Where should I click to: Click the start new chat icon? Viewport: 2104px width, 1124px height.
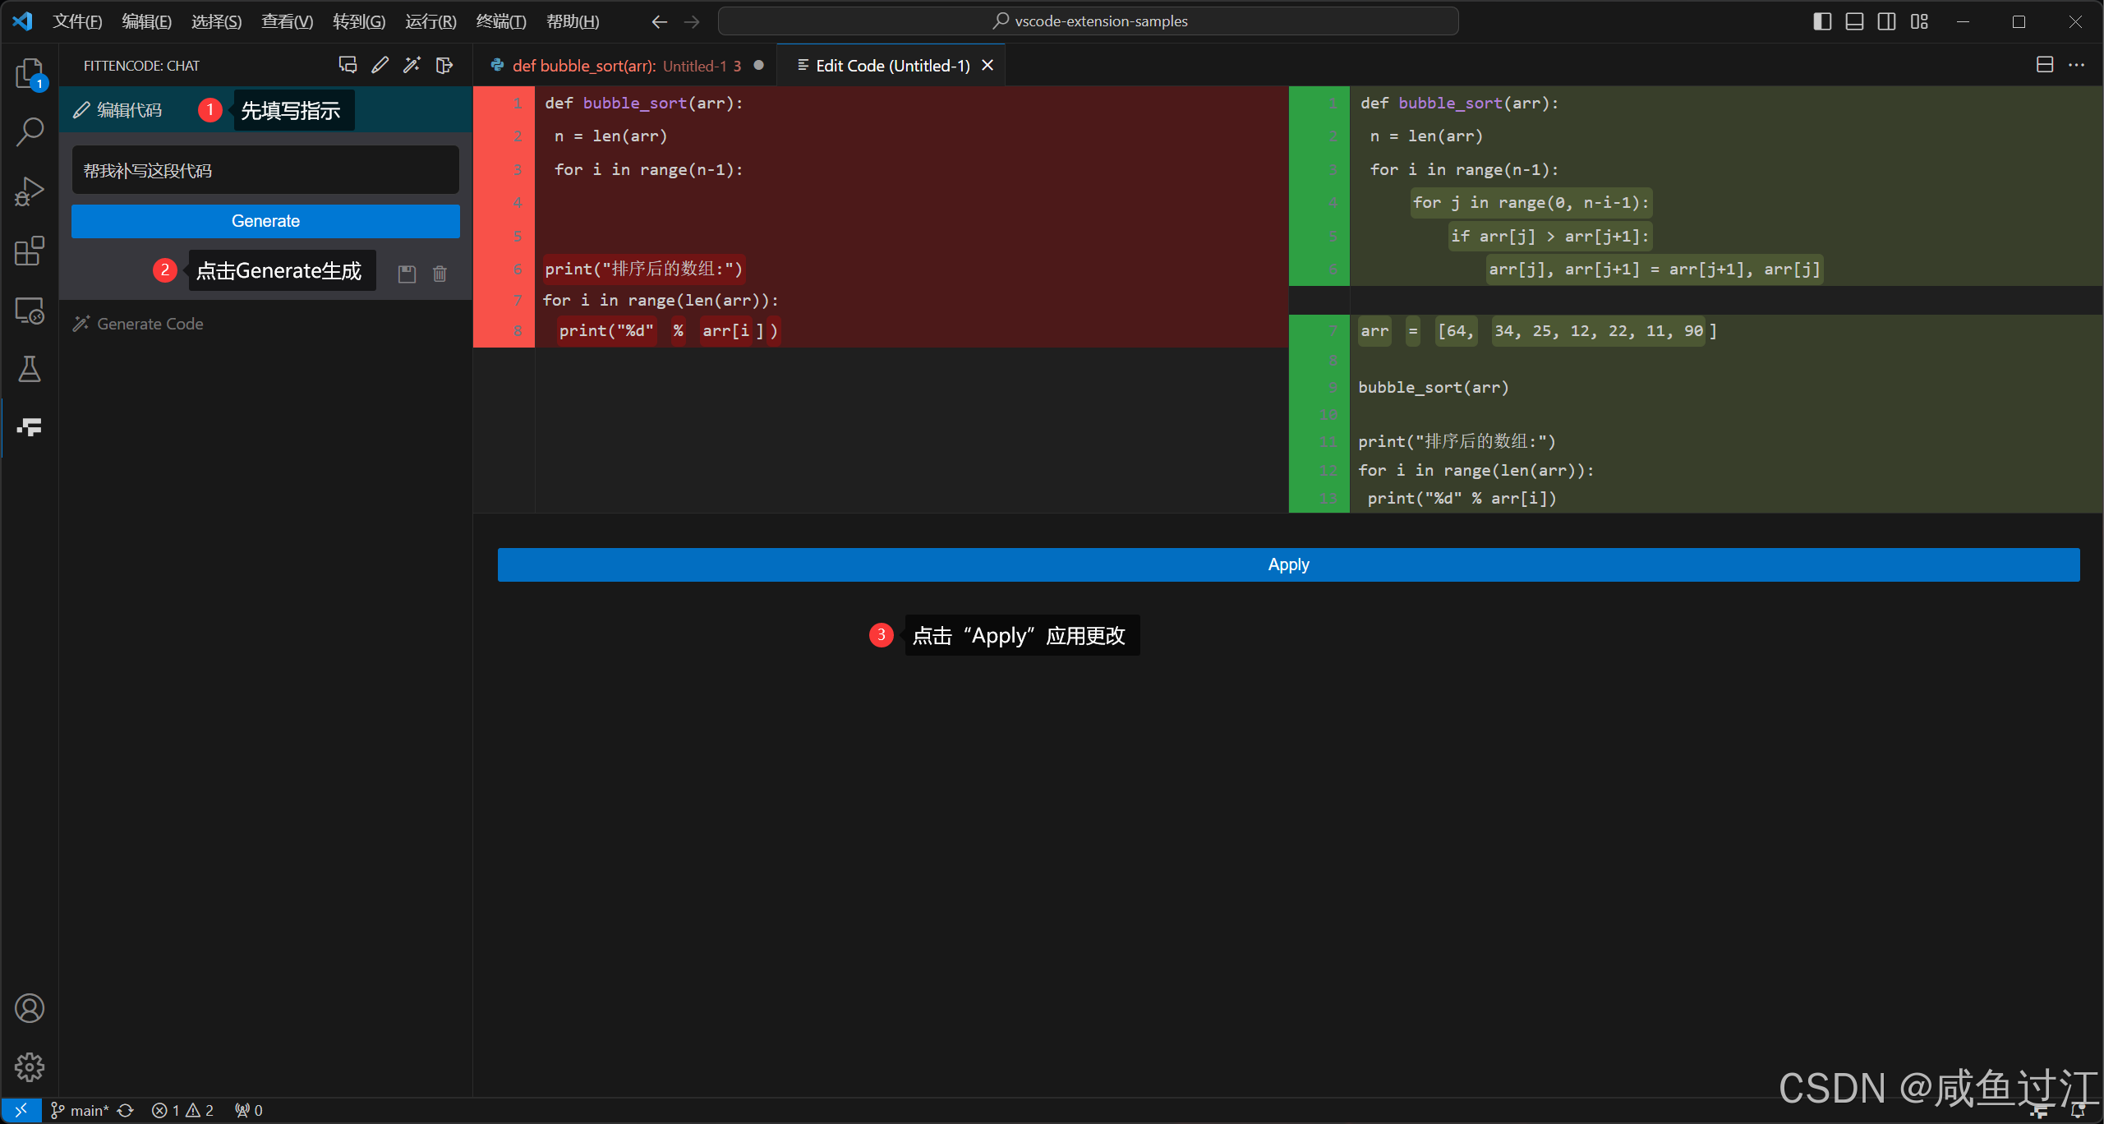click(348, 65)
